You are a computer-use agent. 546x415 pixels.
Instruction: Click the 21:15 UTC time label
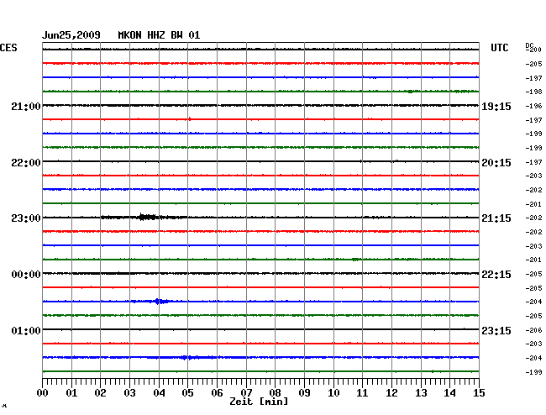coord(496,218)
